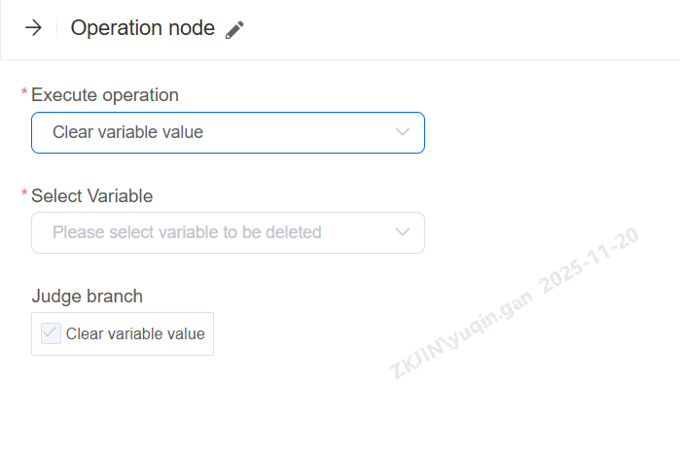The image size is (680, 454).
Task: Click selected value text in Execute operation
Action: point(127,132)
